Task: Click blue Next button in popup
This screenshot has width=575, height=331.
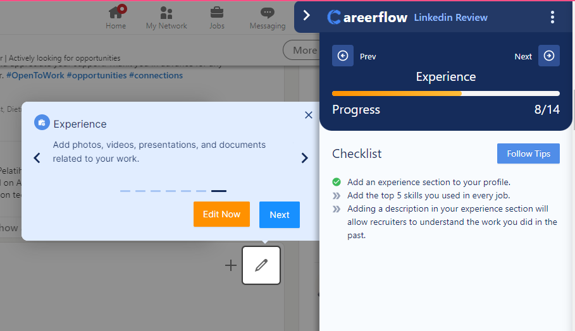Action: pyautogui.click(x=280, y=215)
